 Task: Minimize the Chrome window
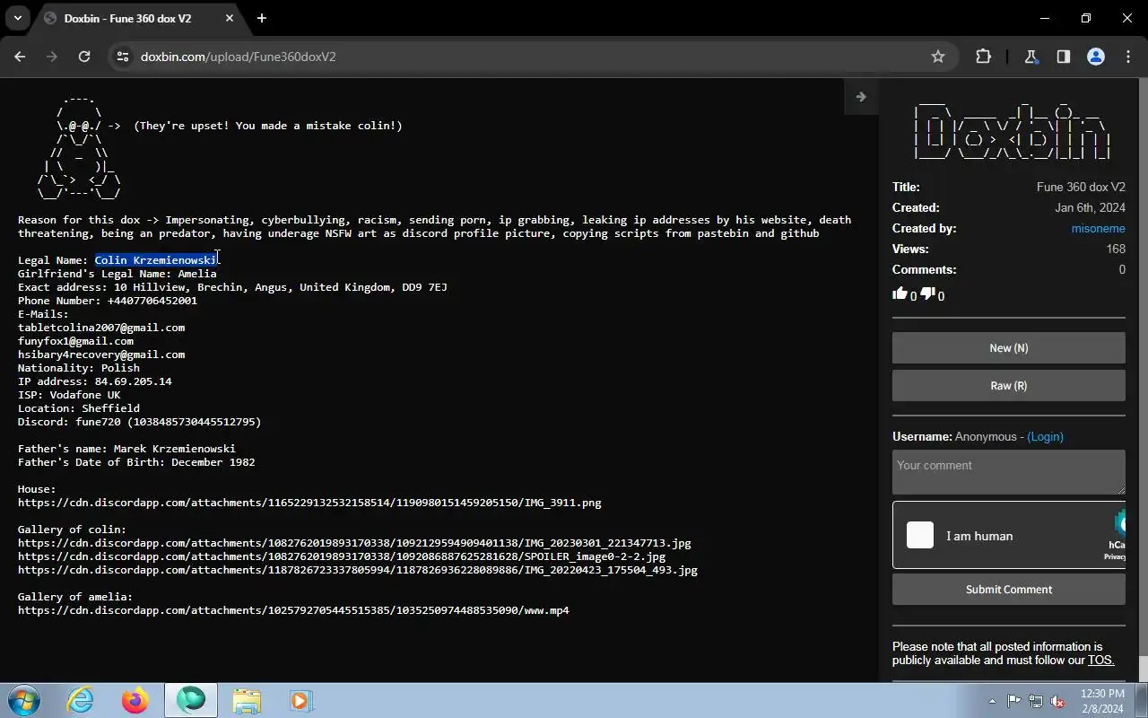coord(1045,18)
